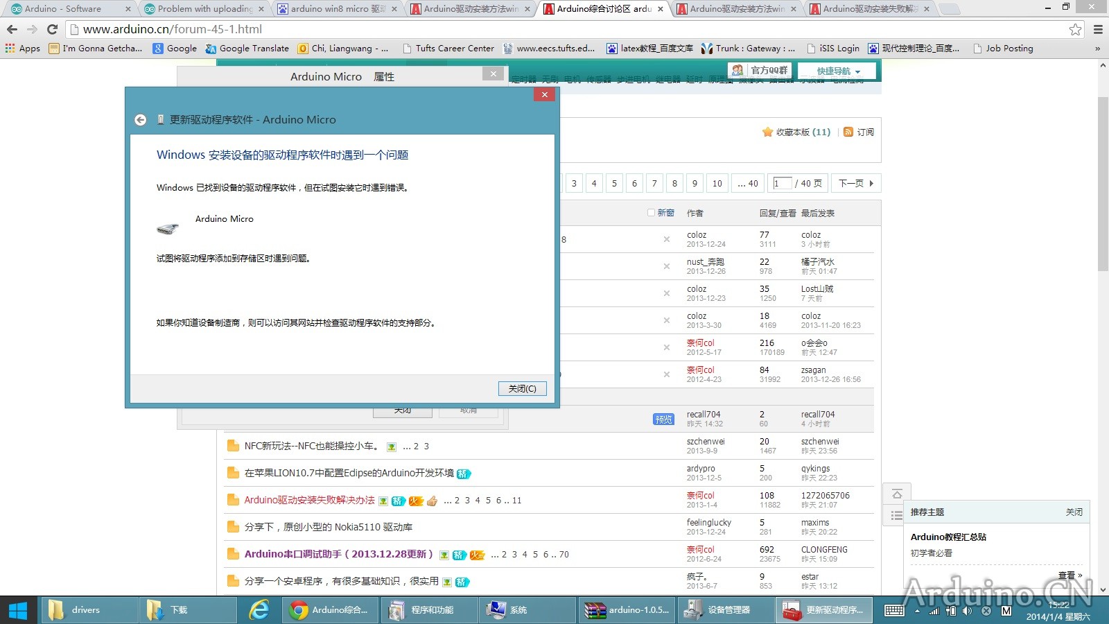The image size is (1109, 624).
Task: Go to page 11 of 驱动安装失败 thread
Action: pos(517,500)
